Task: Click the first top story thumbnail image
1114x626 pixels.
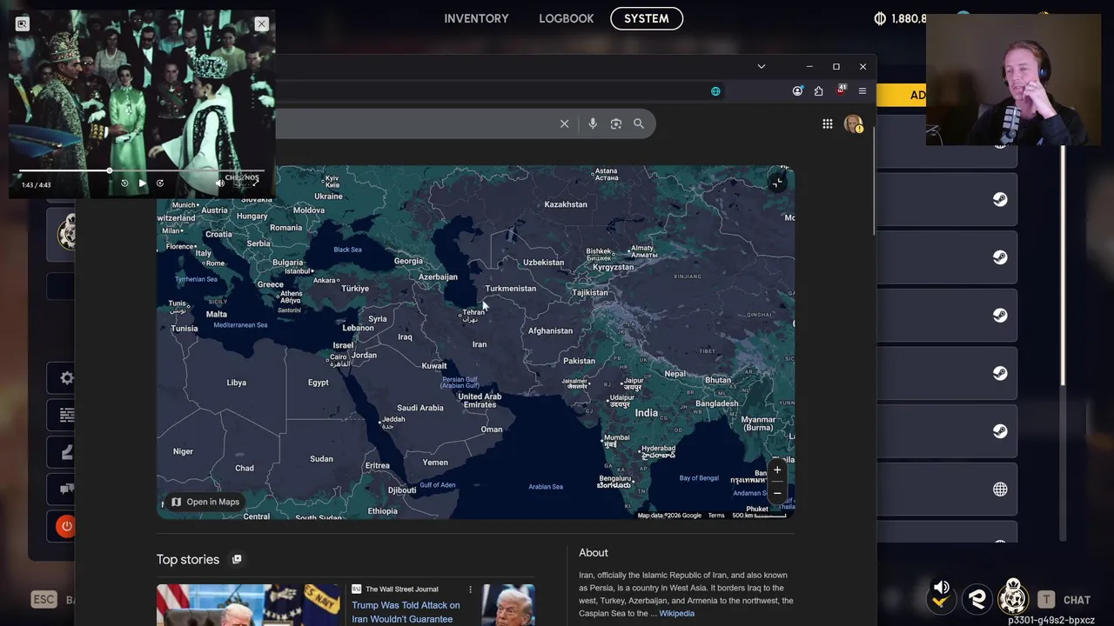Action: pyautogui.click(x=248, y=605)
